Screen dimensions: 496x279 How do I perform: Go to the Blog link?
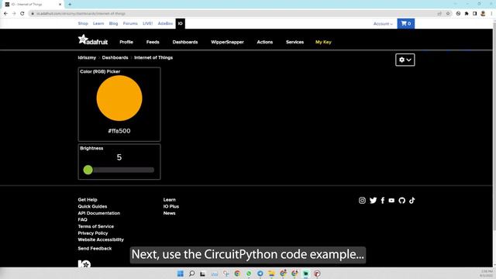(113, 23)
